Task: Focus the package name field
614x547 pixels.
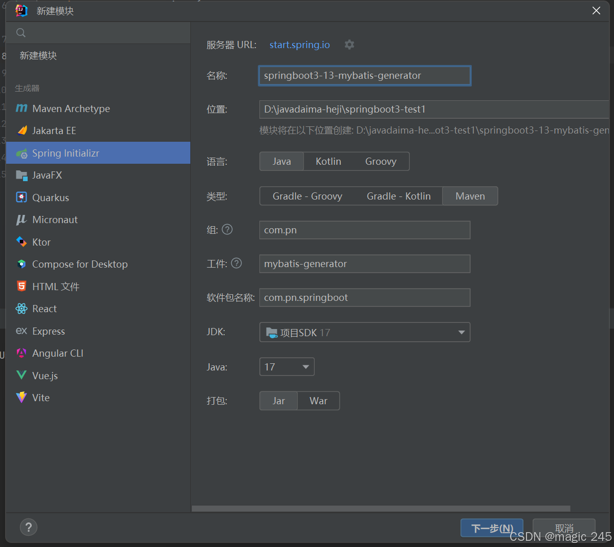Action: (365, 297)
